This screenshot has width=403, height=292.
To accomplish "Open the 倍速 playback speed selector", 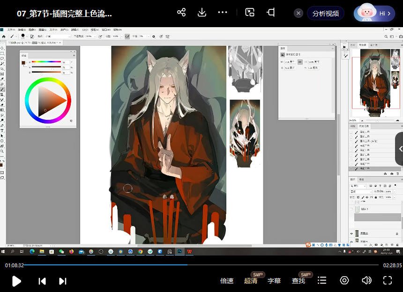I will coord(227,281).
